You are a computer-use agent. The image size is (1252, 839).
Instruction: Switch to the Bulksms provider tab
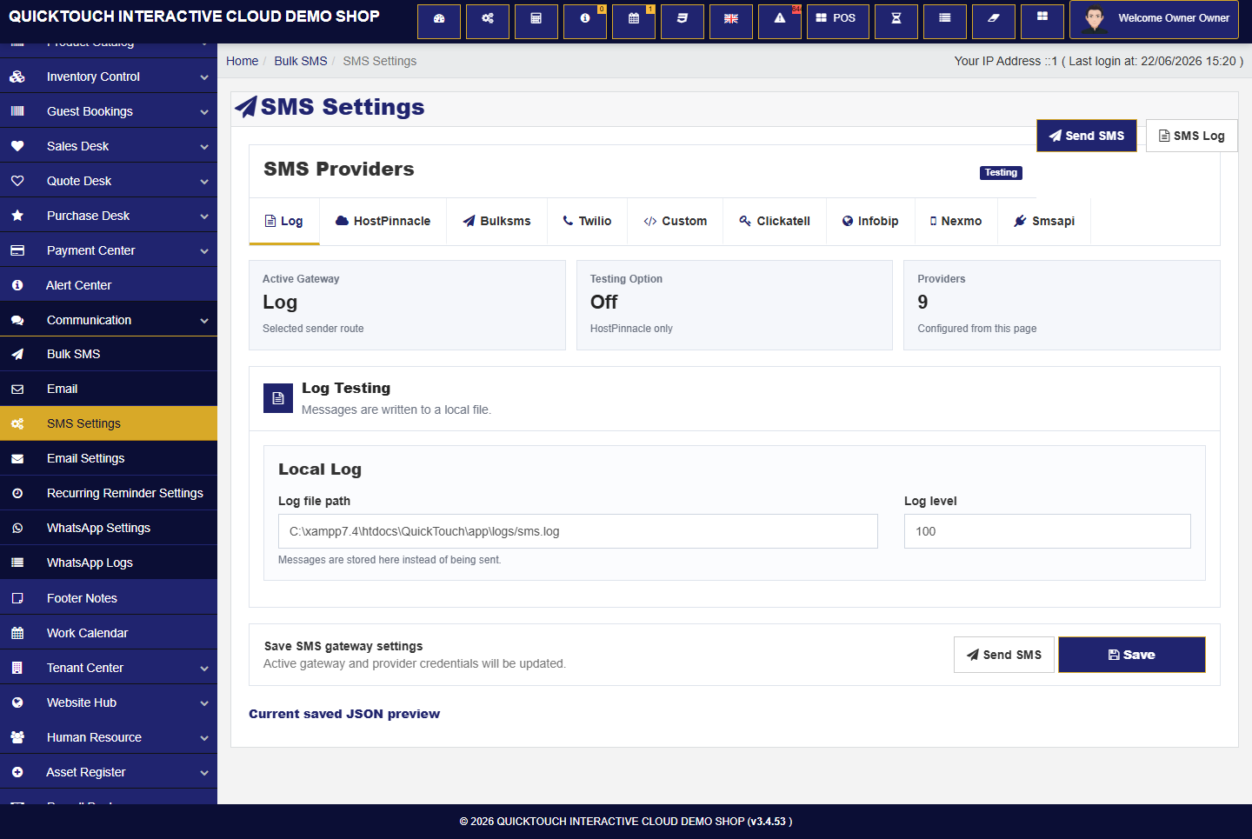pos(496,221)
